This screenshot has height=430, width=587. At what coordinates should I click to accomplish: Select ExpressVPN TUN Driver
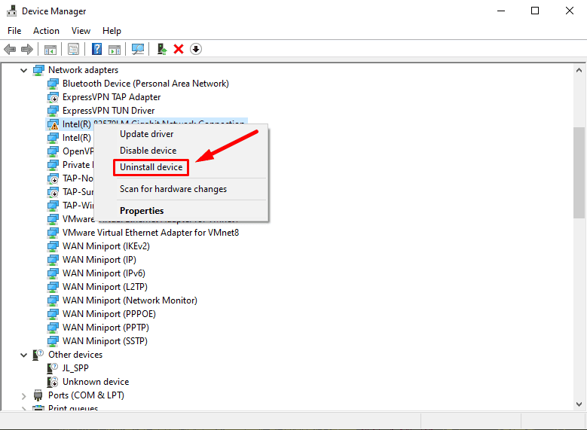click(x=109, y=111)
